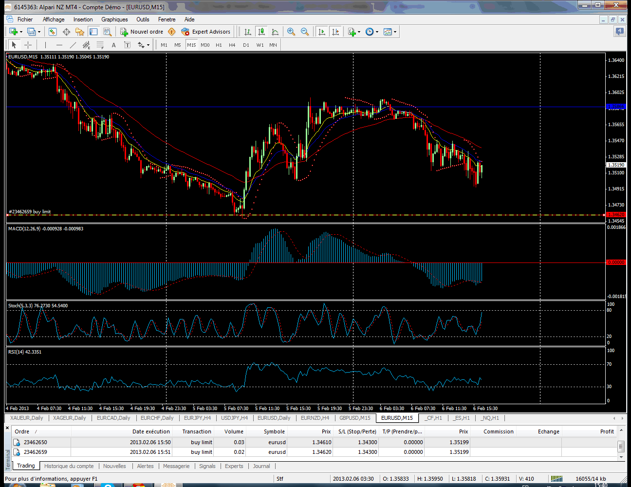This screenshot has width=631, height=487.
Task: Toggle the chart auto scroll button
Action: [x=322, y=32]
